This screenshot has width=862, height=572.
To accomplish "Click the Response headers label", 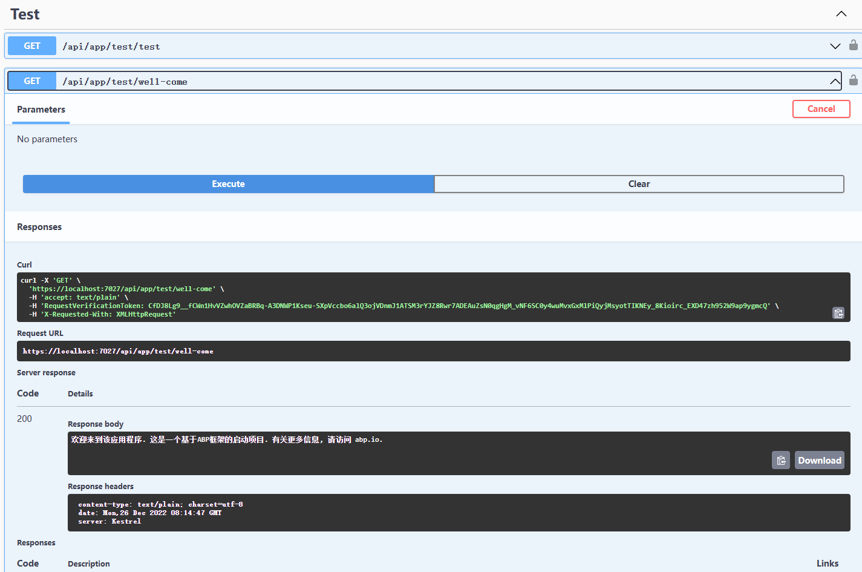I will [x=100, y=487].
